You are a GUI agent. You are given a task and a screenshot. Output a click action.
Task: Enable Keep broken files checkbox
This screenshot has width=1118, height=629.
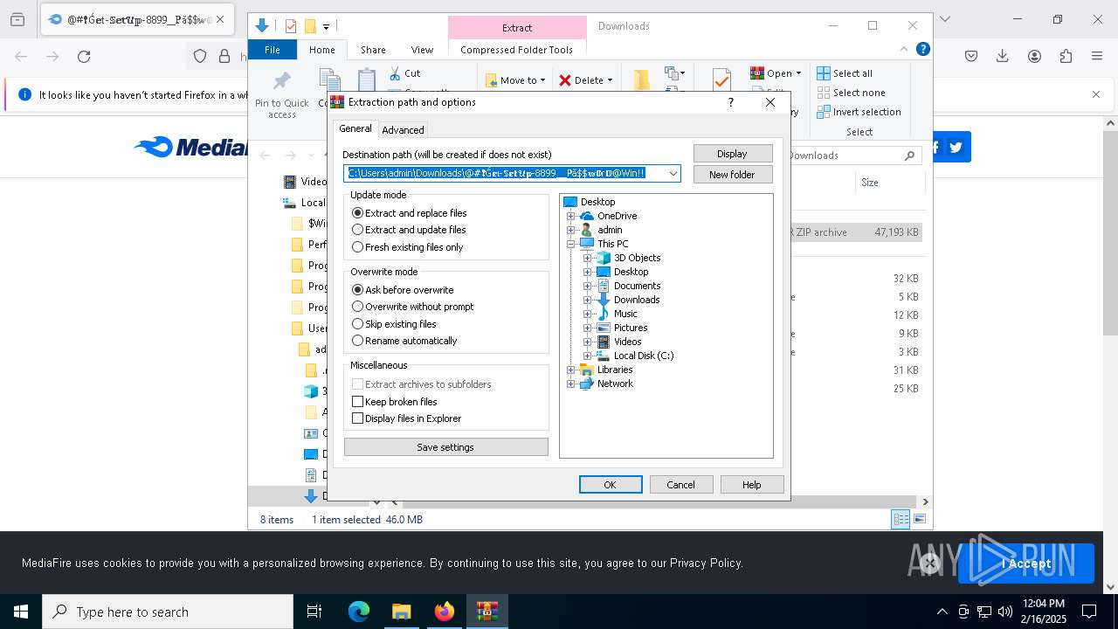[x=357, y=402]
